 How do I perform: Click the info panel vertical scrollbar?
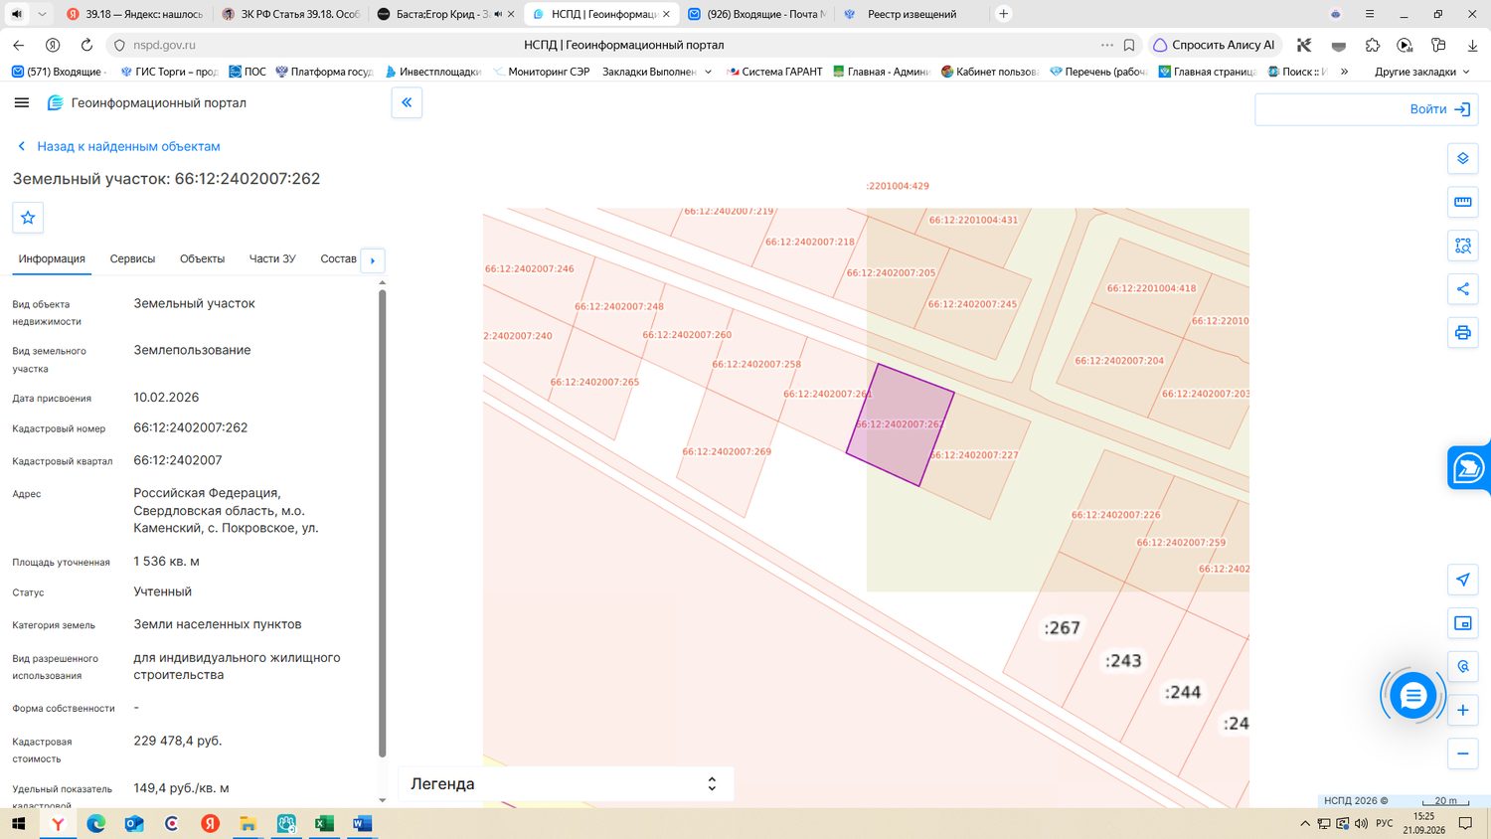(x=382, y=522)
